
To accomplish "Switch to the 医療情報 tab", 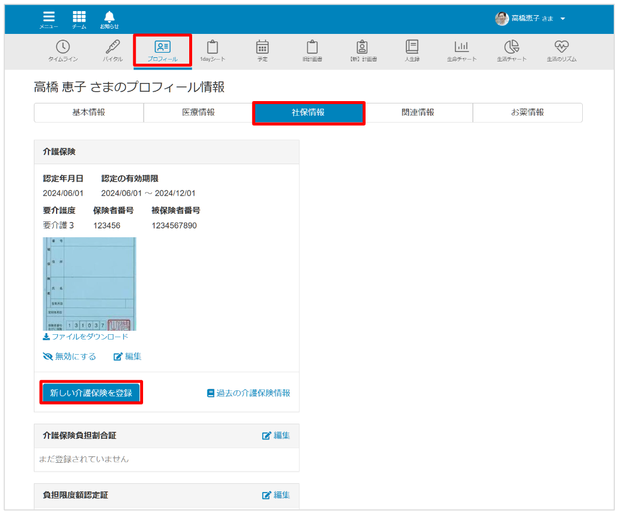I will (x=198, y=113).
